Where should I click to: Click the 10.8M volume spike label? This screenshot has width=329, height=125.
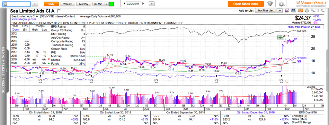click(112, 87)
